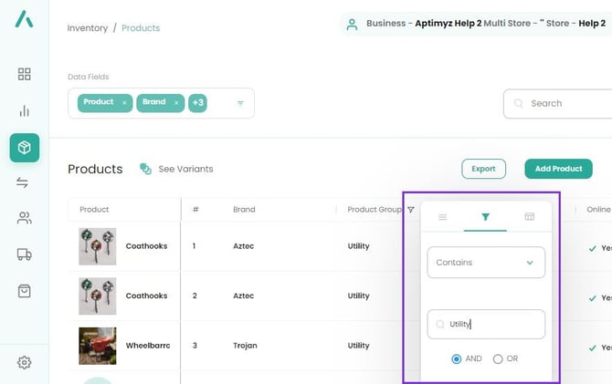Switch to the general menu tab in popup
This screenshot has width=612, height=384.
[443, 217]
